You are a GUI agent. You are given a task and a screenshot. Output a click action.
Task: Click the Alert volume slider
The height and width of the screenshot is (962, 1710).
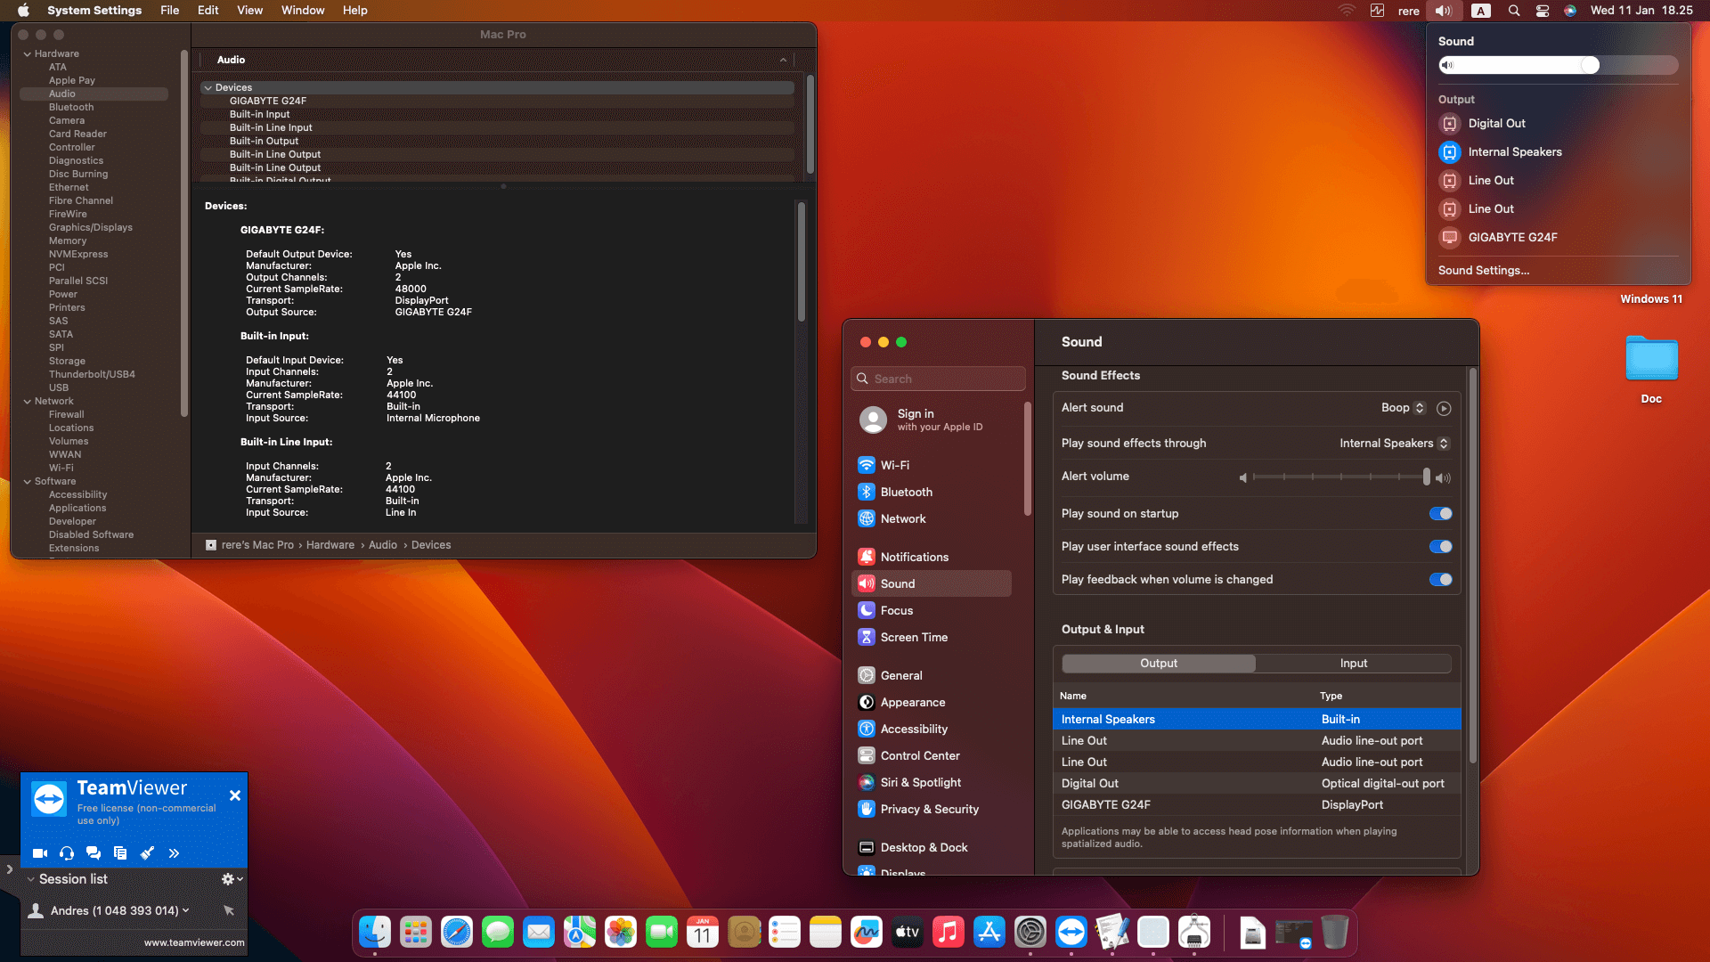(x=1339, y=477)
